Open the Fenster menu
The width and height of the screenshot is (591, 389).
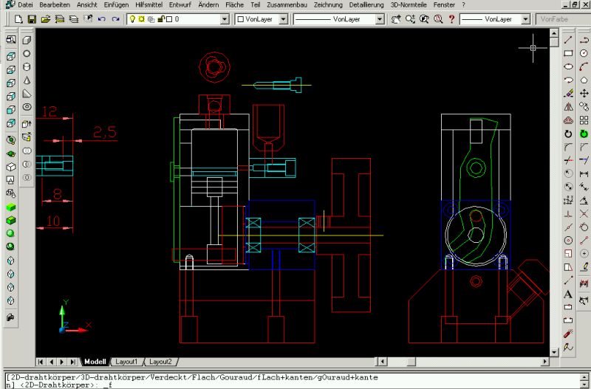point(444,5)
